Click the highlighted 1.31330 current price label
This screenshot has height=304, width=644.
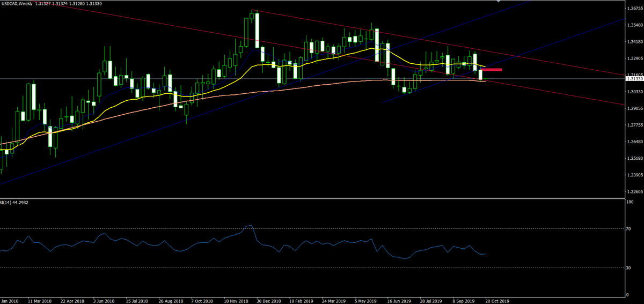(634, 79)
